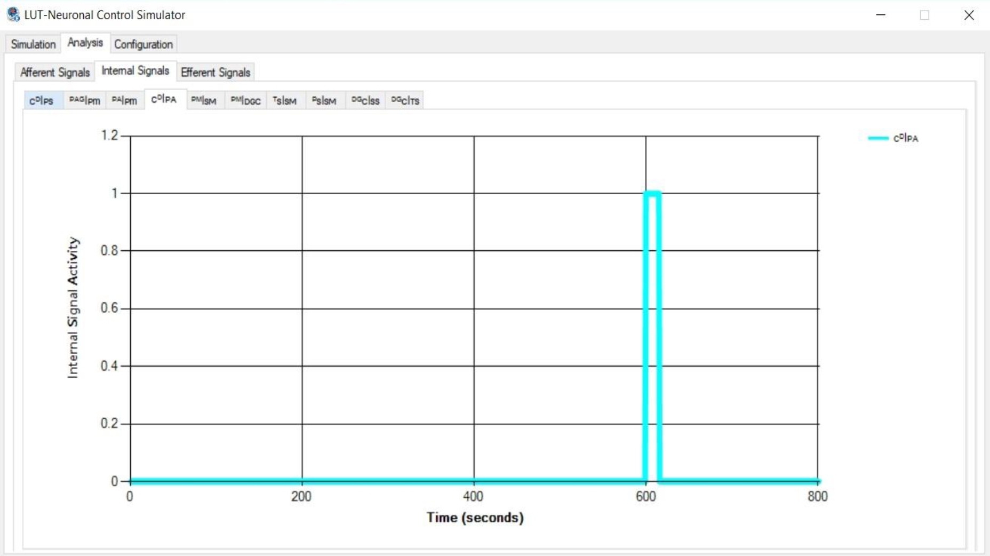The height and width of the screenshot is (556, 990).
Task: Open the Configuration tab
Action: pyautogui.click(x=143, y=44)
